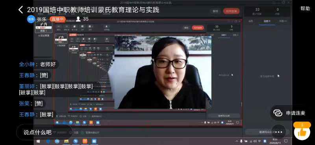
Task: Tap the back arrow beside the stream title
Action: pyautogui.click(x=21, y=9)
